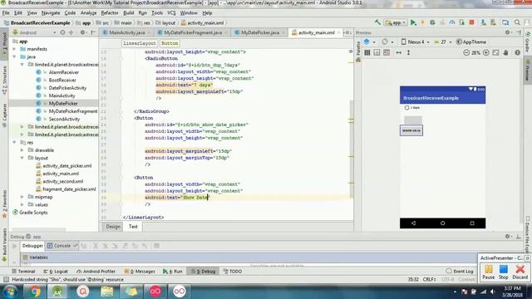Open the Console tab

tap(62, 246)
